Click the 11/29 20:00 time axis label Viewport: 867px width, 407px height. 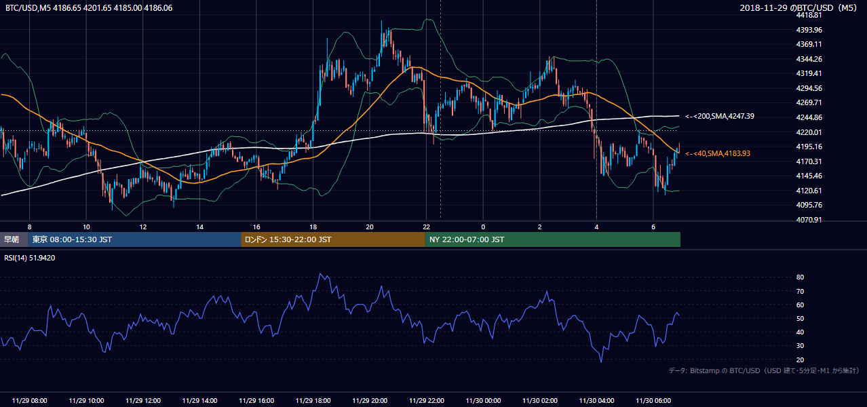point(370,401)
